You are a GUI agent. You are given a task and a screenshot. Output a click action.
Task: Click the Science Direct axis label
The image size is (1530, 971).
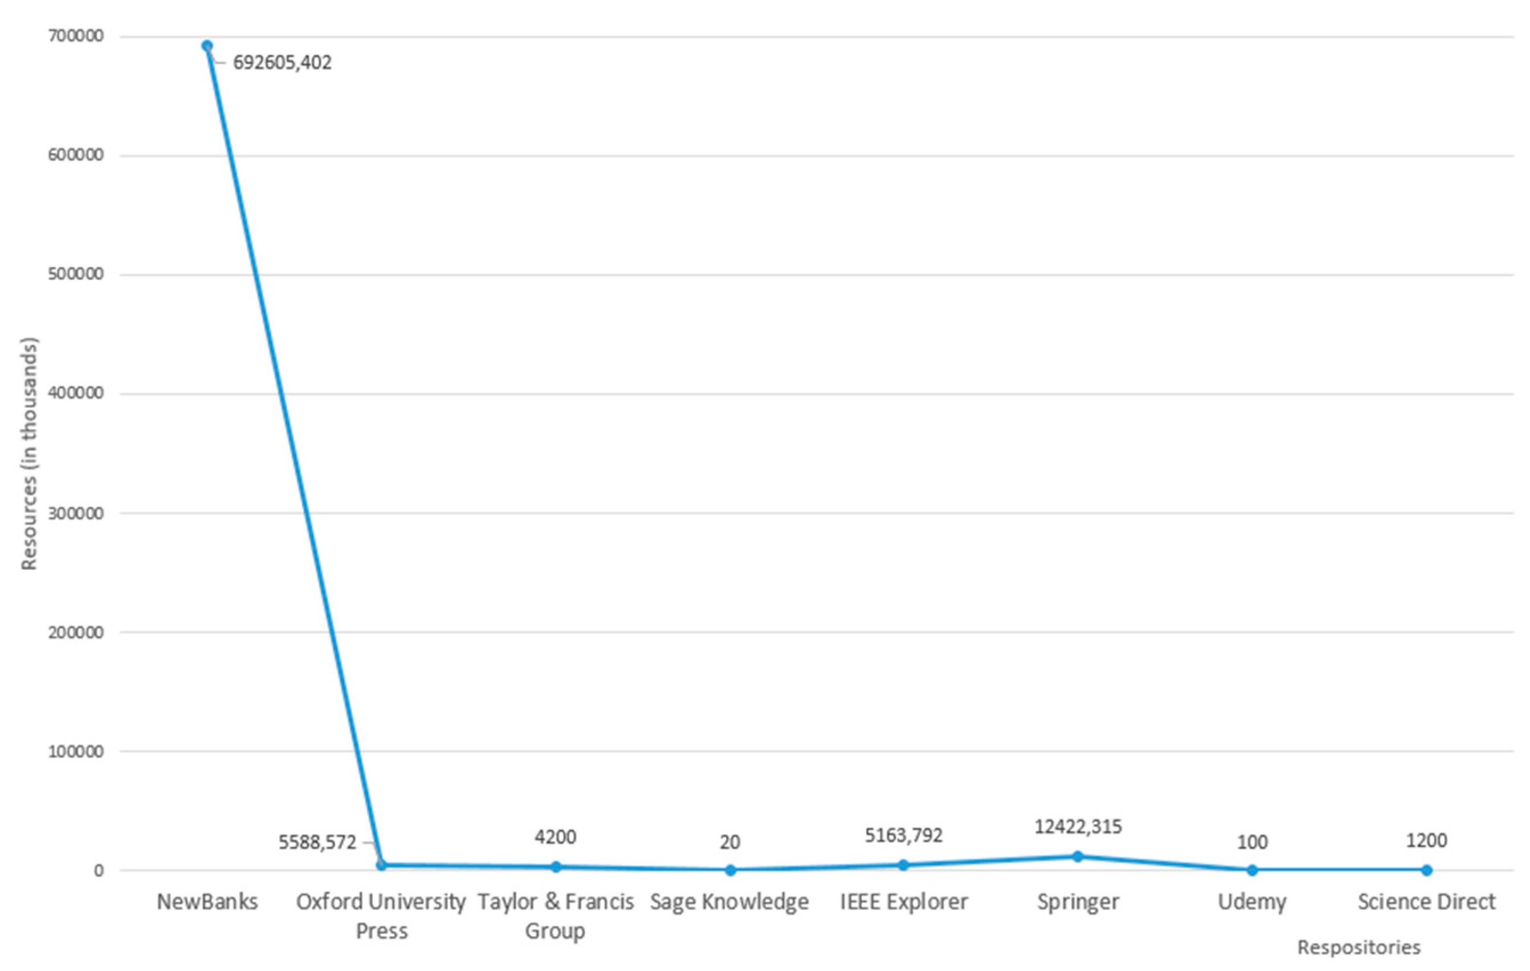click(1426, 901)
